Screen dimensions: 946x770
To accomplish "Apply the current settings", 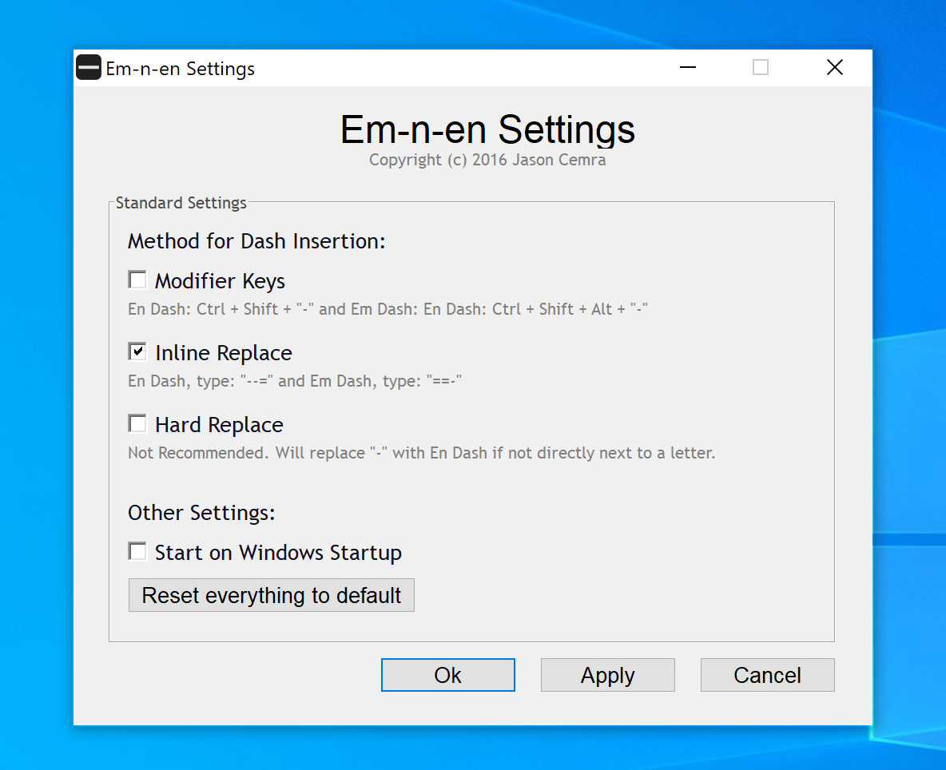I will pyautogui.click(x=607, y=674).
